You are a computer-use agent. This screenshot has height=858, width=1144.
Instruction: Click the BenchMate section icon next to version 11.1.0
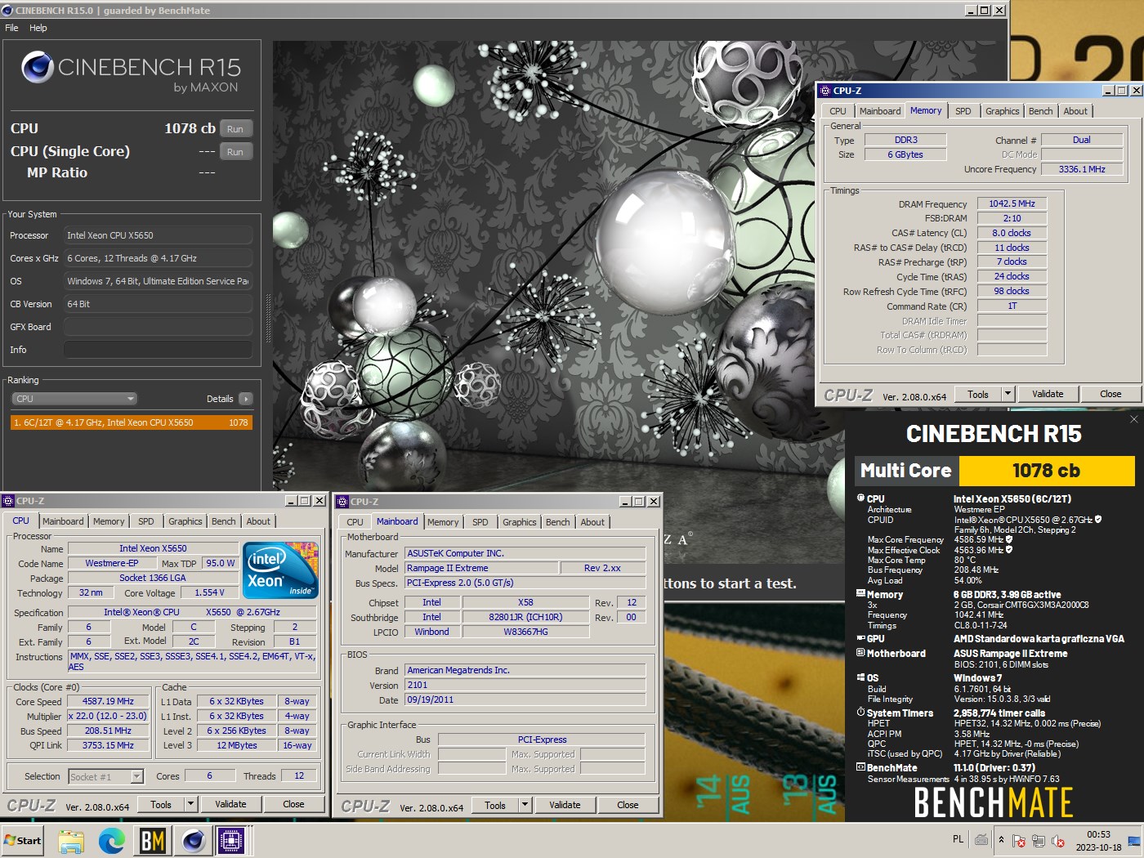pyautogui.click(x=860, y=767)
